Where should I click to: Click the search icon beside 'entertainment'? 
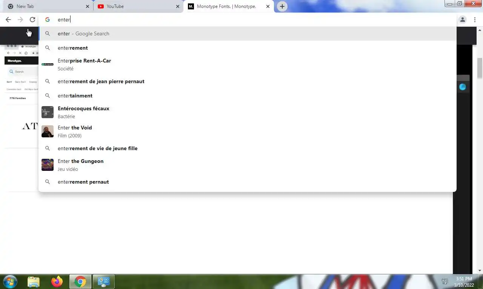point(48,96)
